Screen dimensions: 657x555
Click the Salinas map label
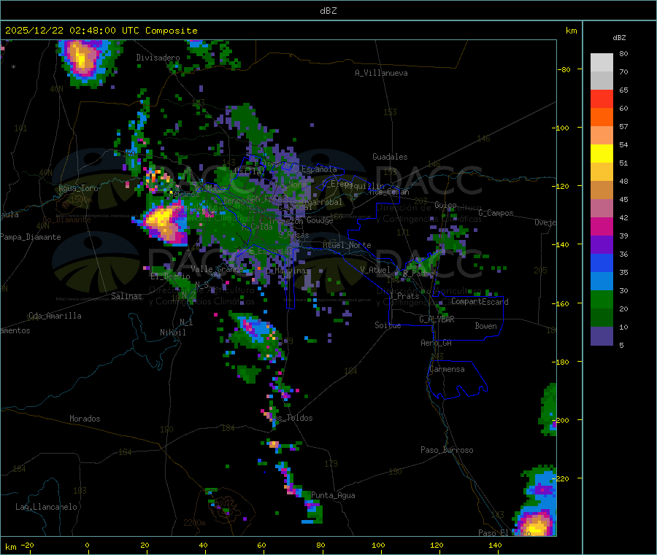pos(126,296)
